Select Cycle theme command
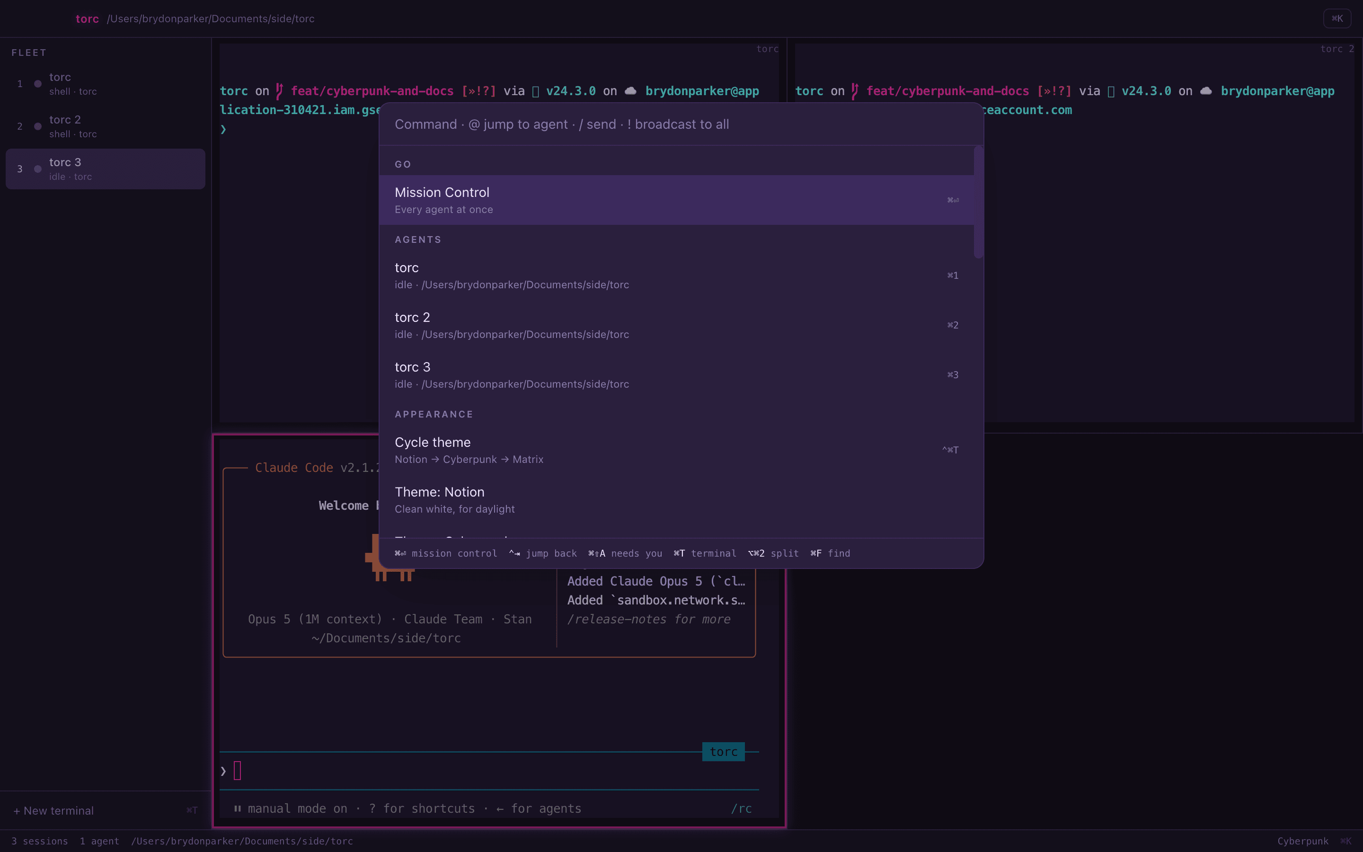The height and width of the screenshot is (852, 1363). point(676,450)
